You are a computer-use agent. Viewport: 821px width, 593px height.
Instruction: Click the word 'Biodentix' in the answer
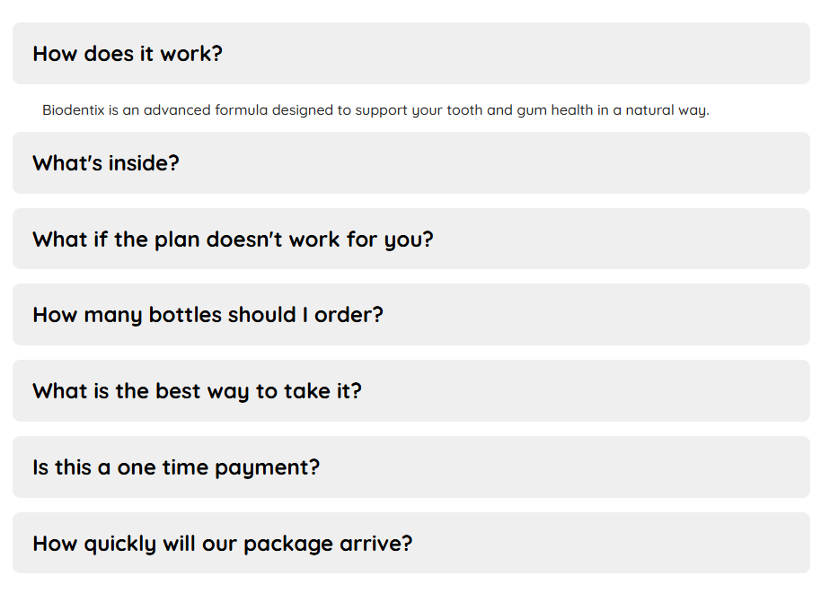pyautogui.click(x=74, y=111)
